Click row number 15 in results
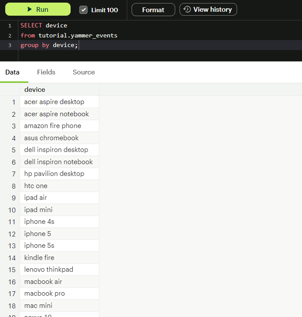 12,270
